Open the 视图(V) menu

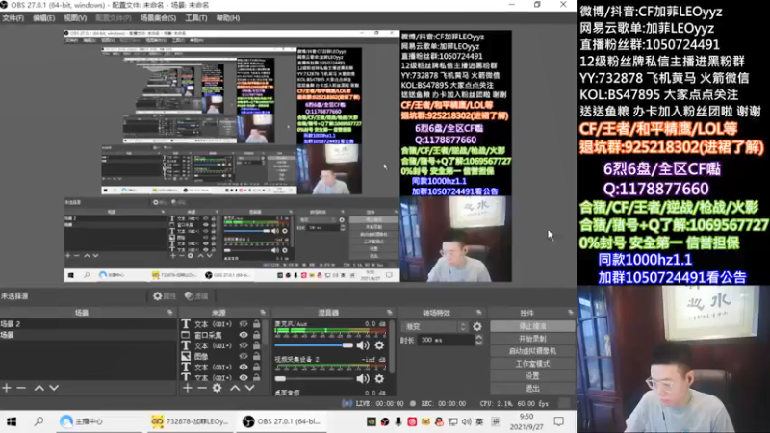(x=75, y=18)
